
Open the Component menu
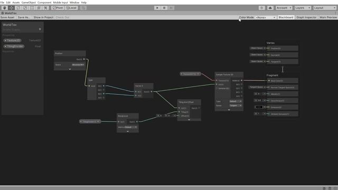tap(44, 3)
